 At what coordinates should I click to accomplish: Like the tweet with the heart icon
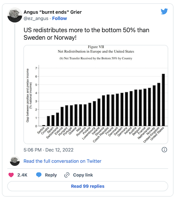[x=11, y=175]
